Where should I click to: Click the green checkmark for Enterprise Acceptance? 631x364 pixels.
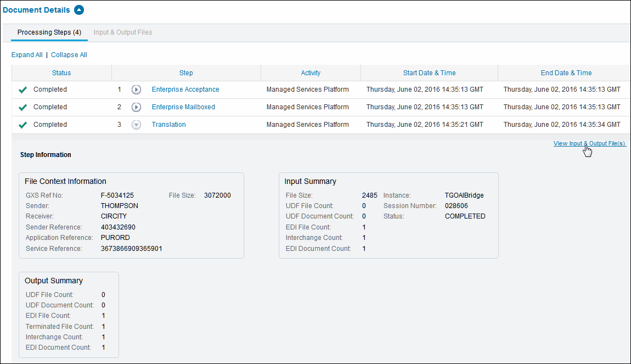pyautogui.click(x=22, y=90)
